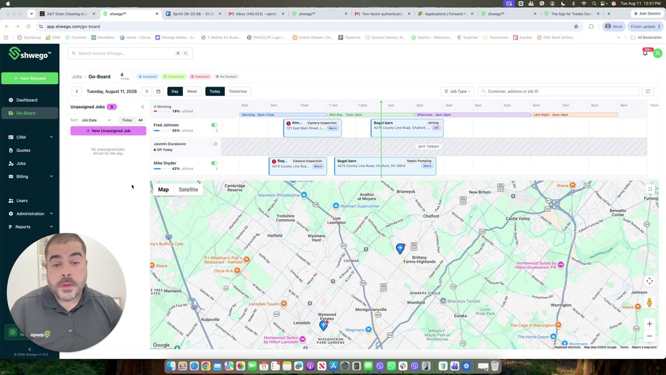Open the notifications bell with 99+ badge

(x=645, y=53)
